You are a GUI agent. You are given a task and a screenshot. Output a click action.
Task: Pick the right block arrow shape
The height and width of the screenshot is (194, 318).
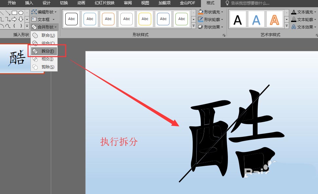pos(14,19)
